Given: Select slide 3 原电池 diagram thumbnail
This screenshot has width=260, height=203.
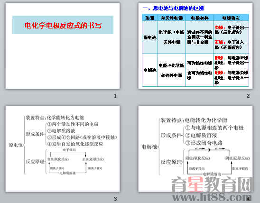Looking at the screenshot, I should pos(63,149).
